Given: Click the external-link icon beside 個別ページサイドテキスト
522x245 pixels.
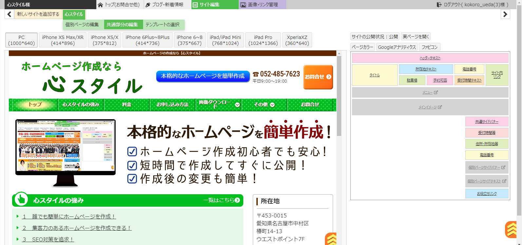Looking at the screenshot, I should click(x=504, y=181).
